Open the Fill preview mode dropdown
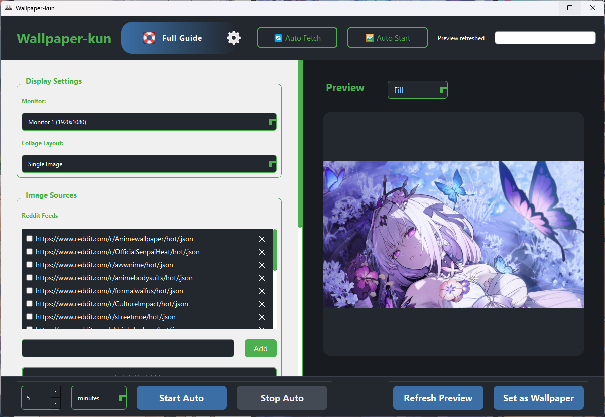Screen dimensions: 605x417 (x=418, y=90)
